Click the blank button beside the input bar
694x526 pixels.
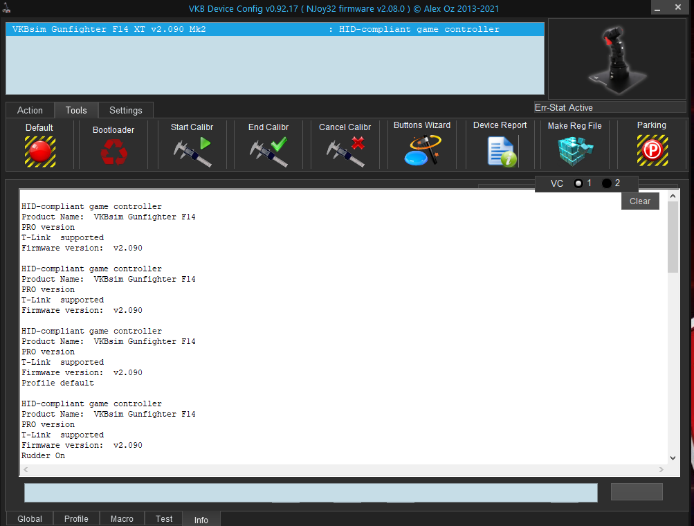(x=637, y=492)
